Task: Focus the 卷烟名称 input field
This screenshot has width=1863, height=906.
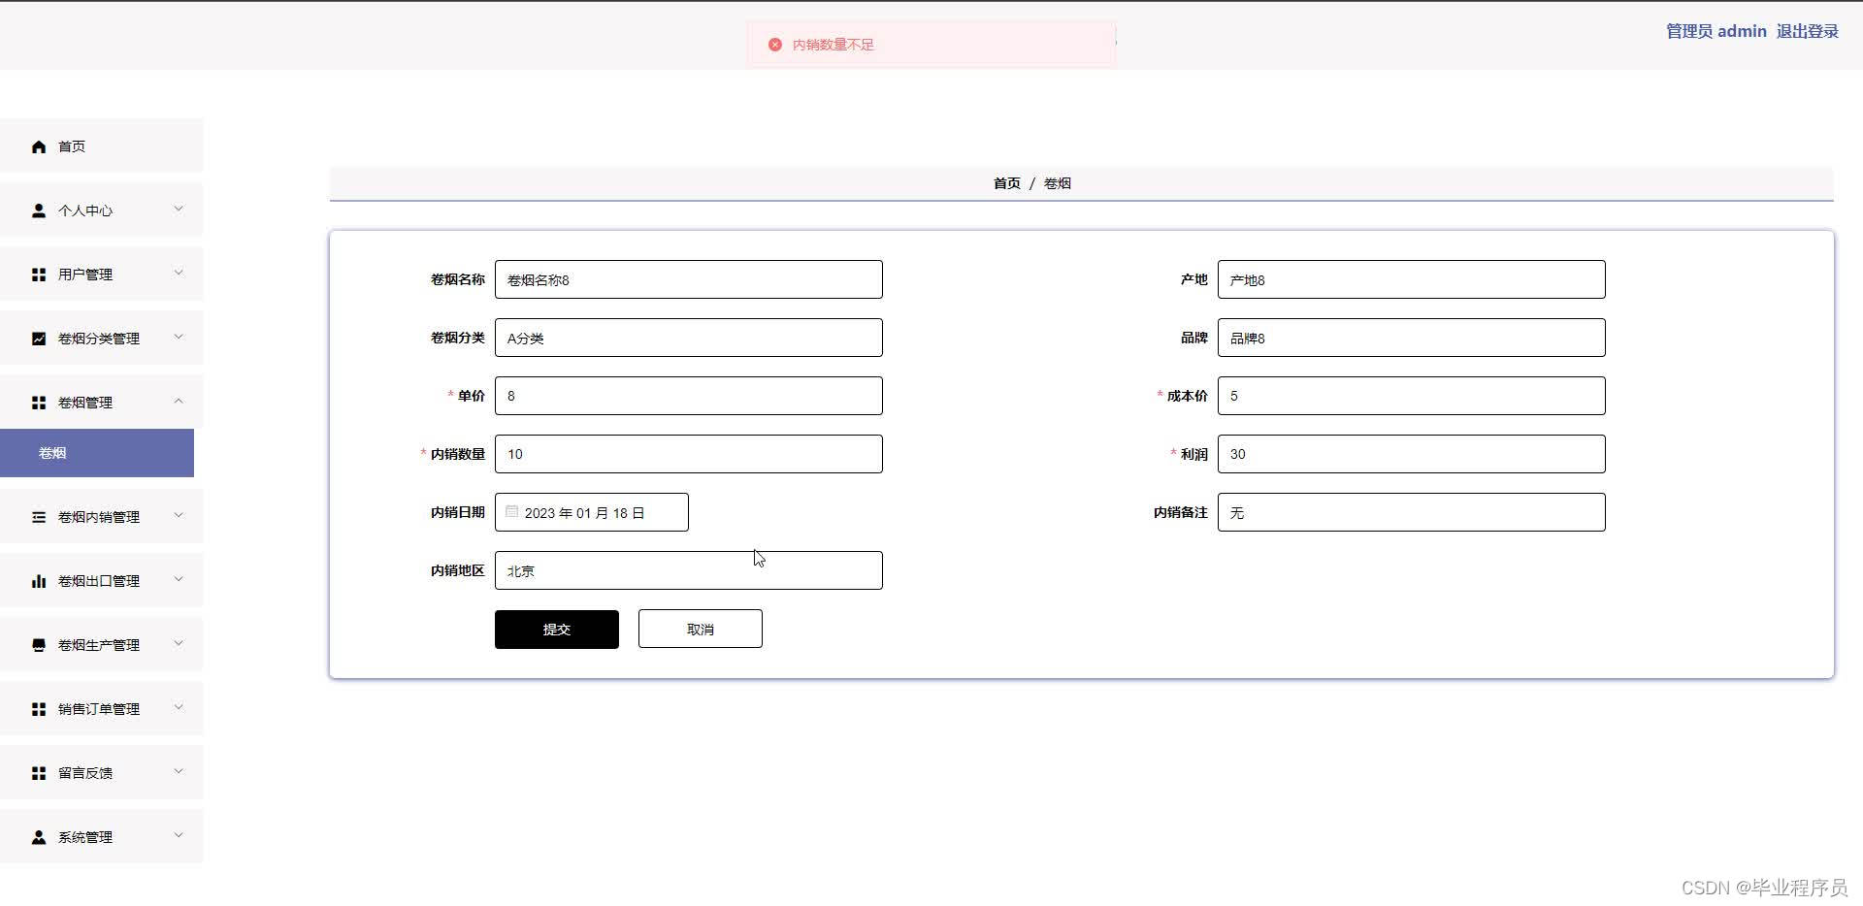Action: [689, 279]
